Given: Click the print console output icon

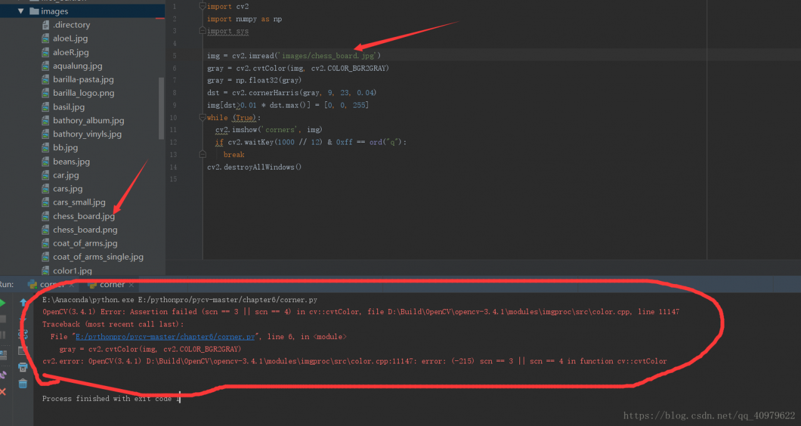Looking at the screenshot, I should tap(23, 367).
